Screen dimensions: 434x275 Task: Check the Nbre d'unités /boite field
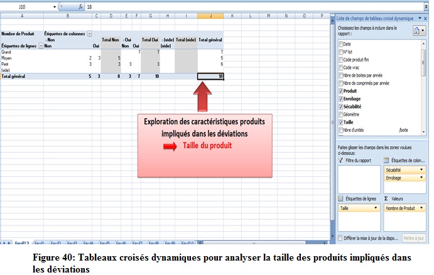pos(340,130)
